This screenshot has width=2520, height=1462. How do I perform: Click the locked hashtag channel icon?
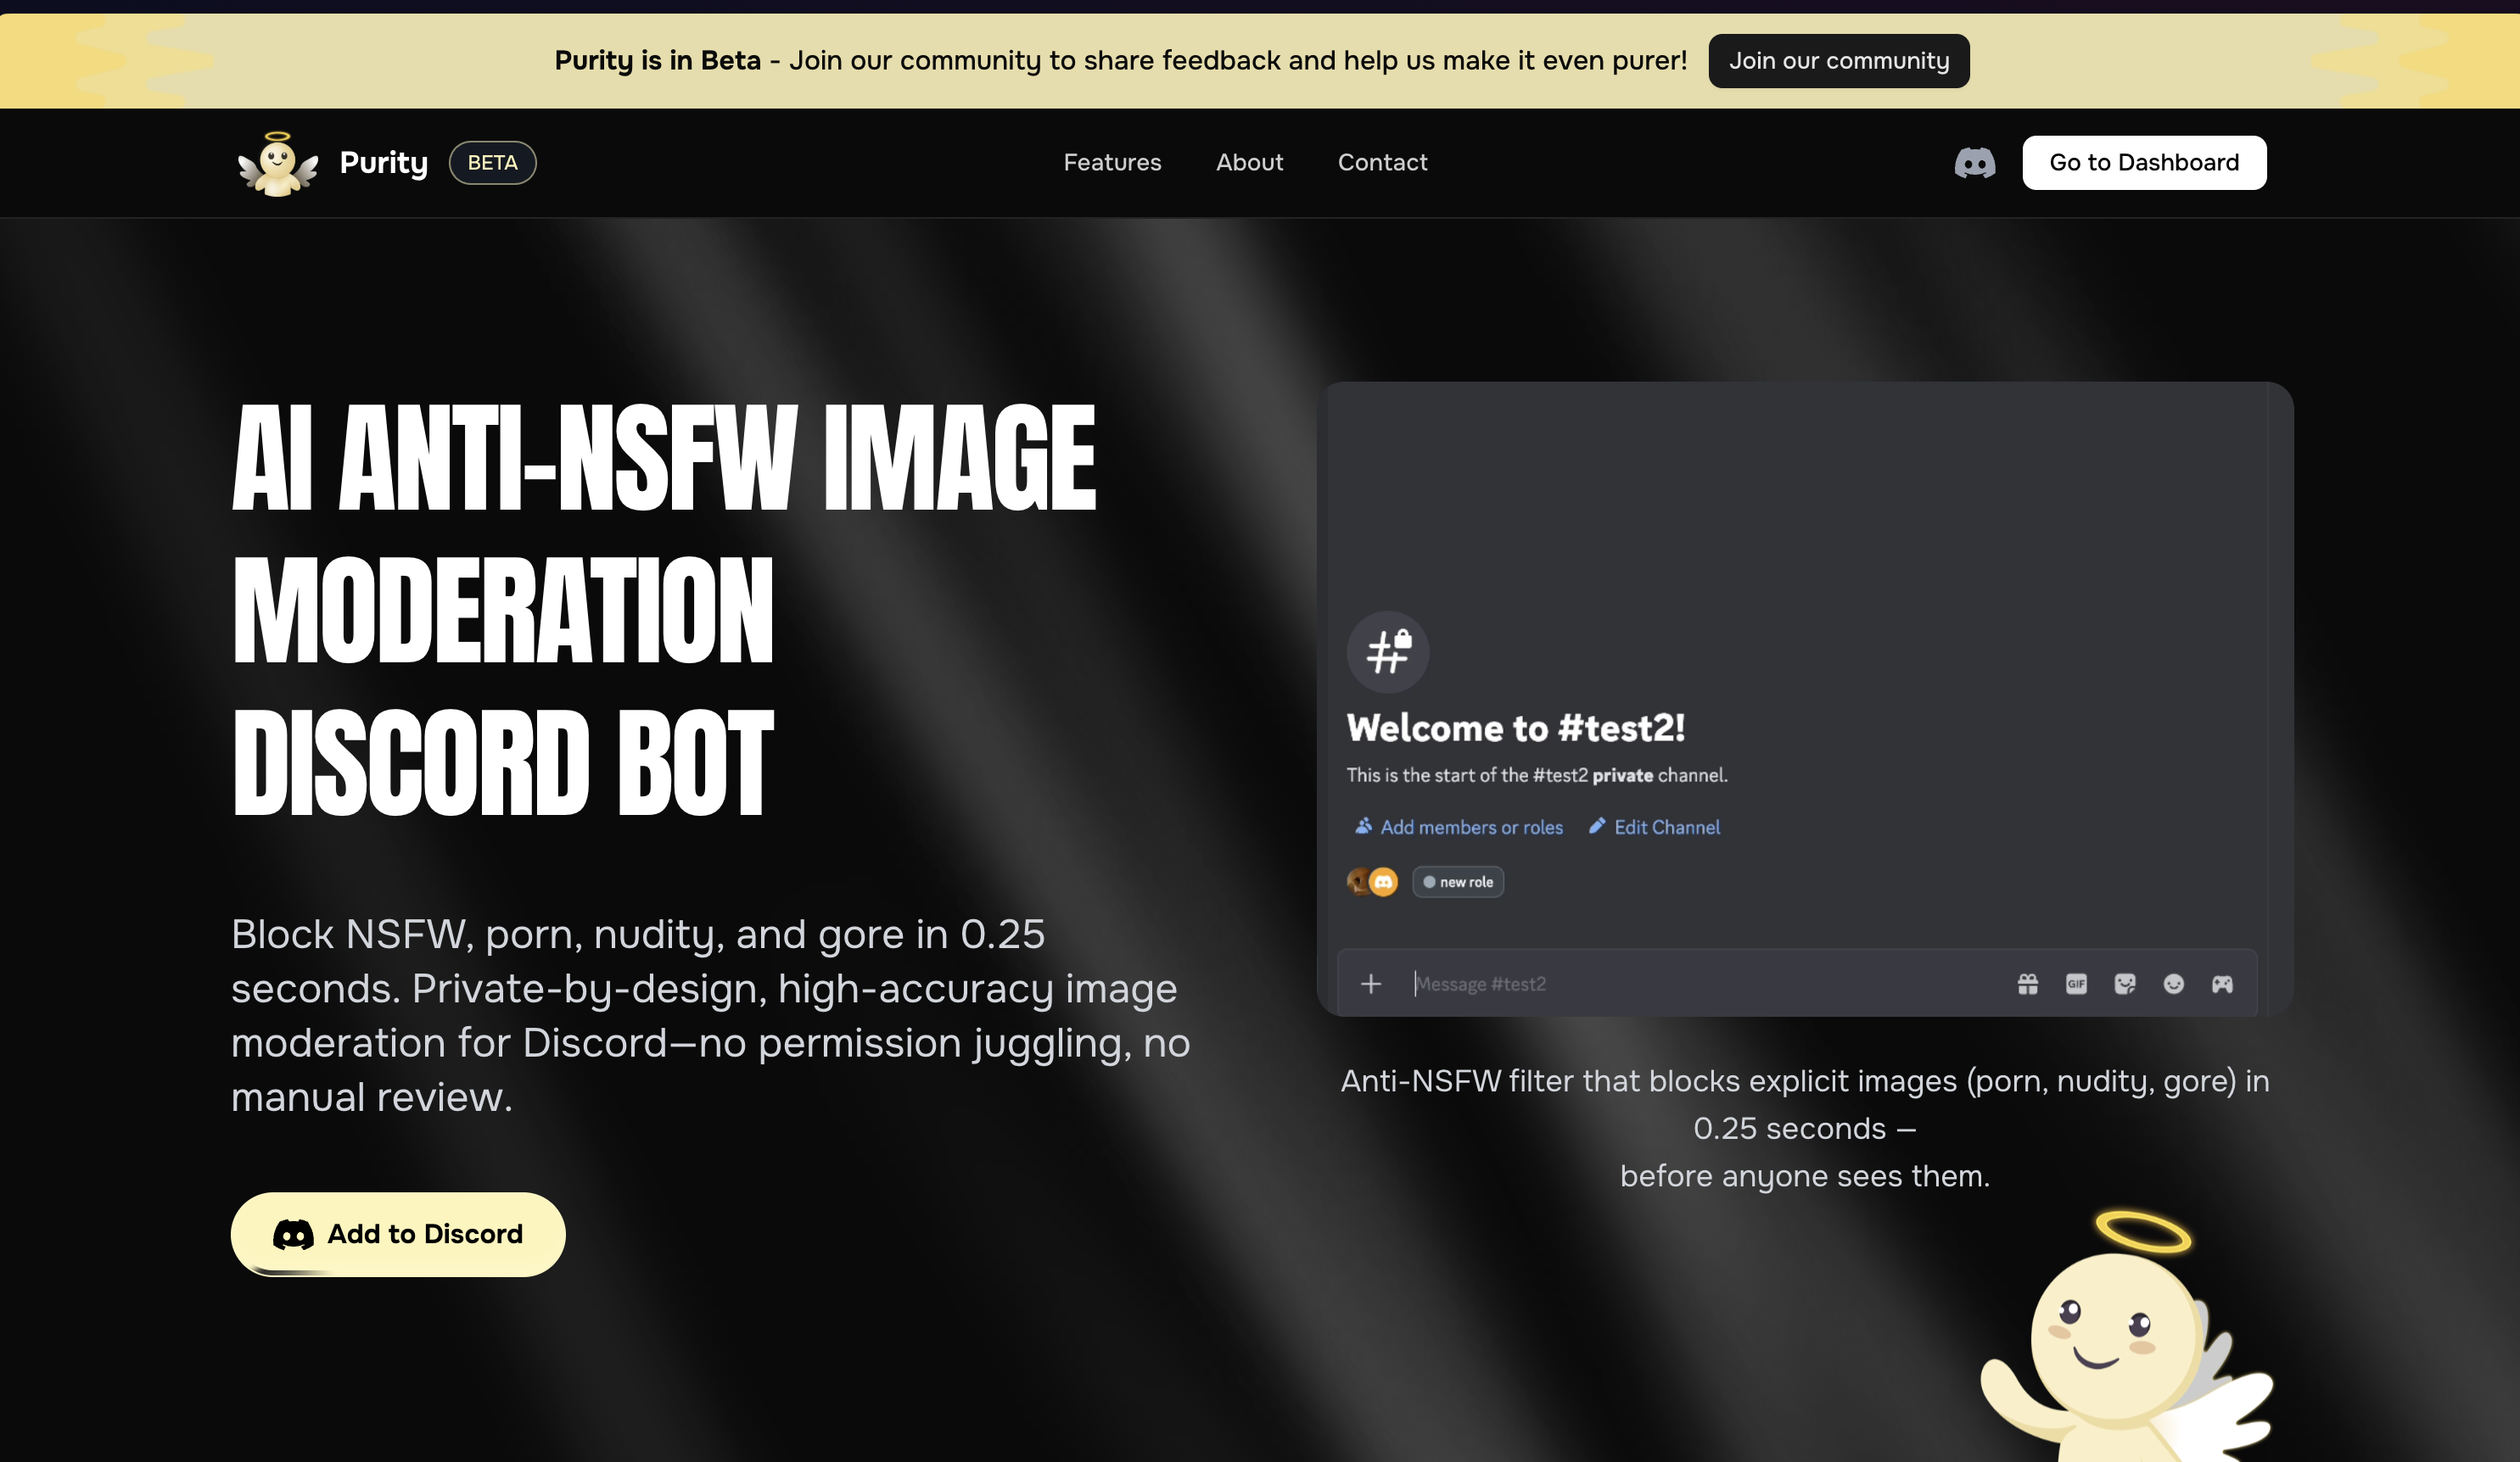(1388, 651)
